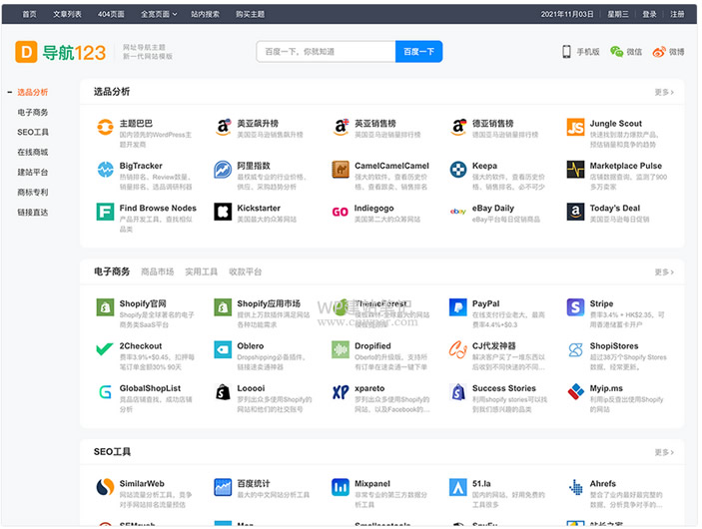Open the CamelCamelCamel camel icon

(341, 169)
